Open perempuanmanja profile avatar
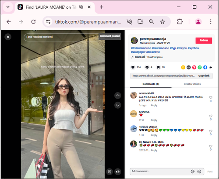Viewport: 219px width, 179px height. coord(134,41)
